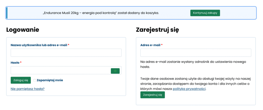Click the Zarejestruj się heading
The image size is (263, 110).
pos(157,30)
